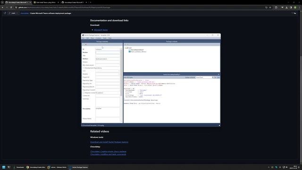This screenshot has height=170, width=302.
Task: Click the first icon right of Syntax scheme
Action: click(x=215, y=77)
